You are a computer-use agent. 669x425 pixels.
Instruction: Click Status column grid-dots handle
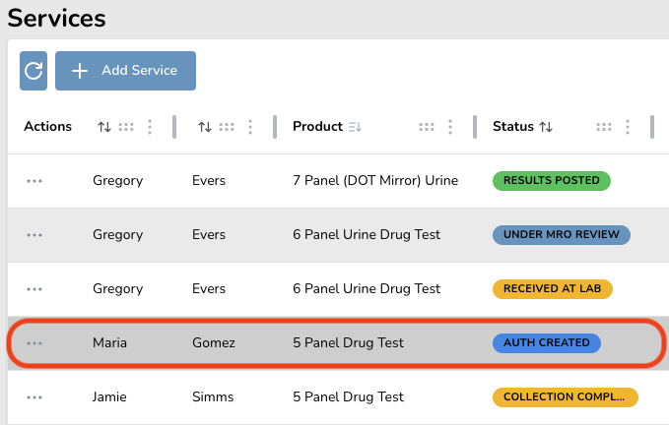pyautogui.click(x=604, y=127)
